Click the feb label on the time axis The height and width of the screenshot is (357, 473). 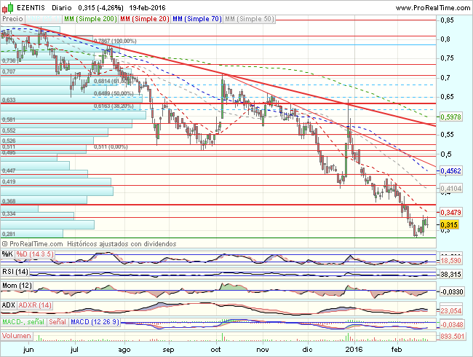(397, 350)
